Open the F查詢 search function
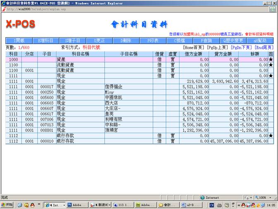The height and width of the screenshot is (209, 278). (x=206, y=41)
